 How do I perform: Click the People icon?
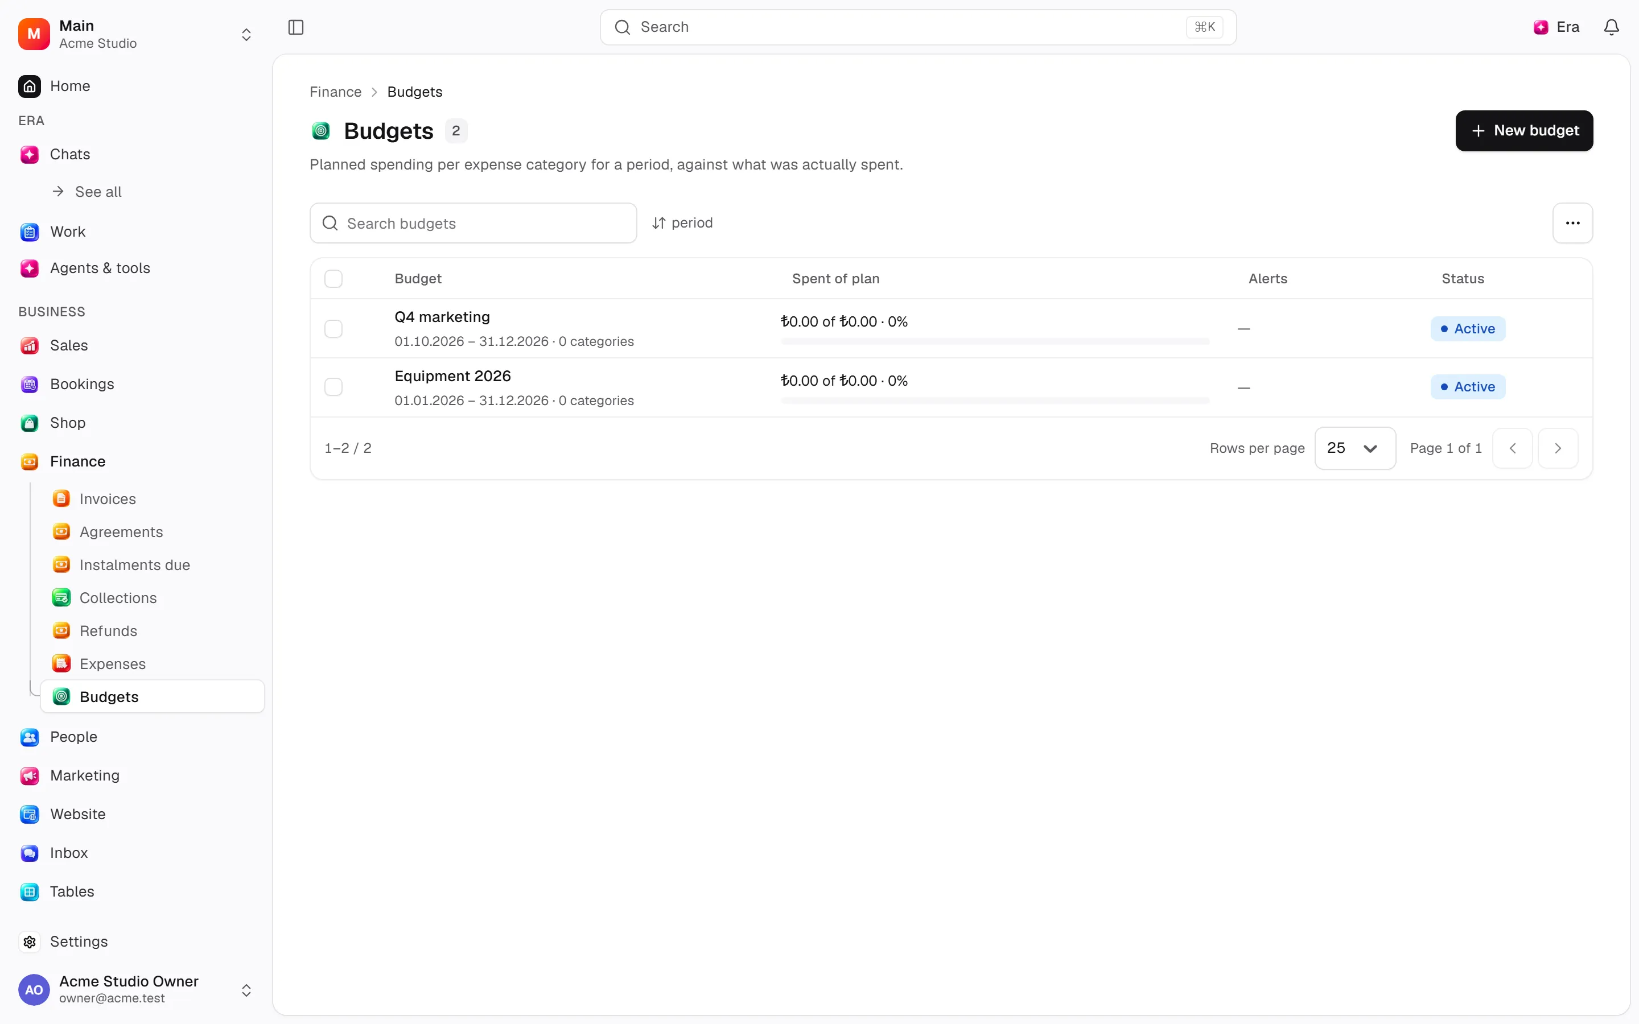tap(29, 737)
